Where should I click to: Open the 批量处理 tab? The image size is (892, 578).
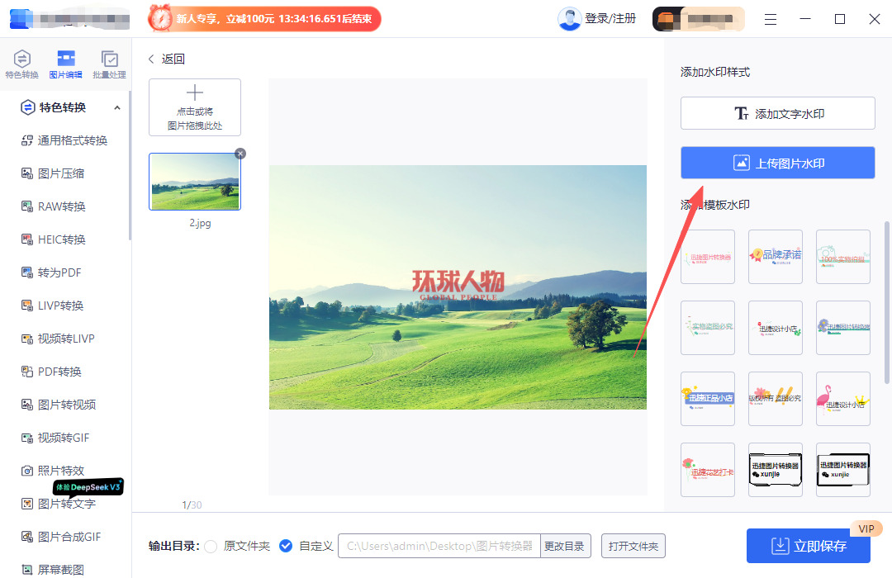(109, 64)
